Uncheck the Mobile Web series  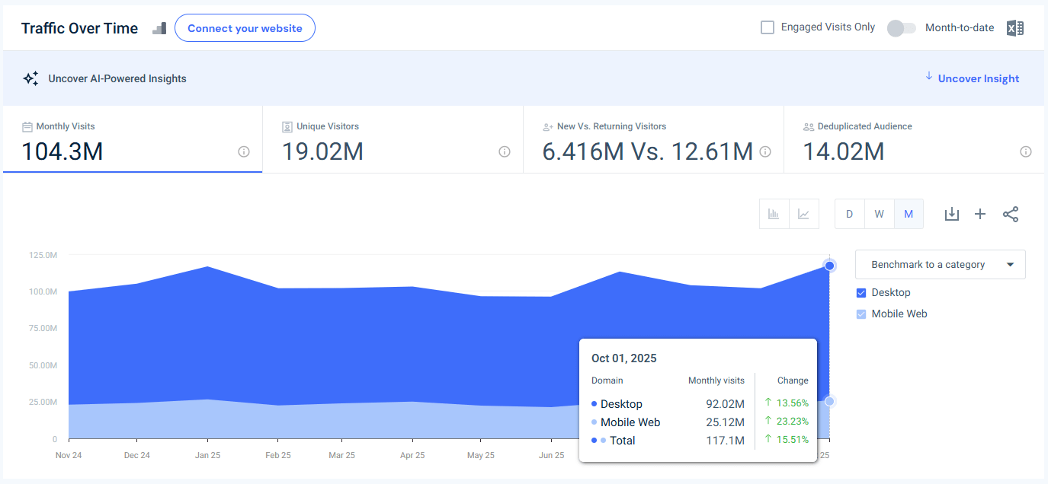tap(861, 314)
